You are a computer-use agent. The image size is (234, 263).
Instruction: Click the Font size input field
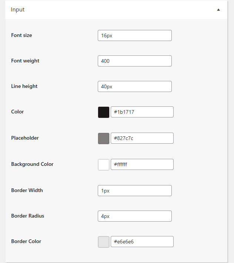pyautogui.click(x=135, y=35)
